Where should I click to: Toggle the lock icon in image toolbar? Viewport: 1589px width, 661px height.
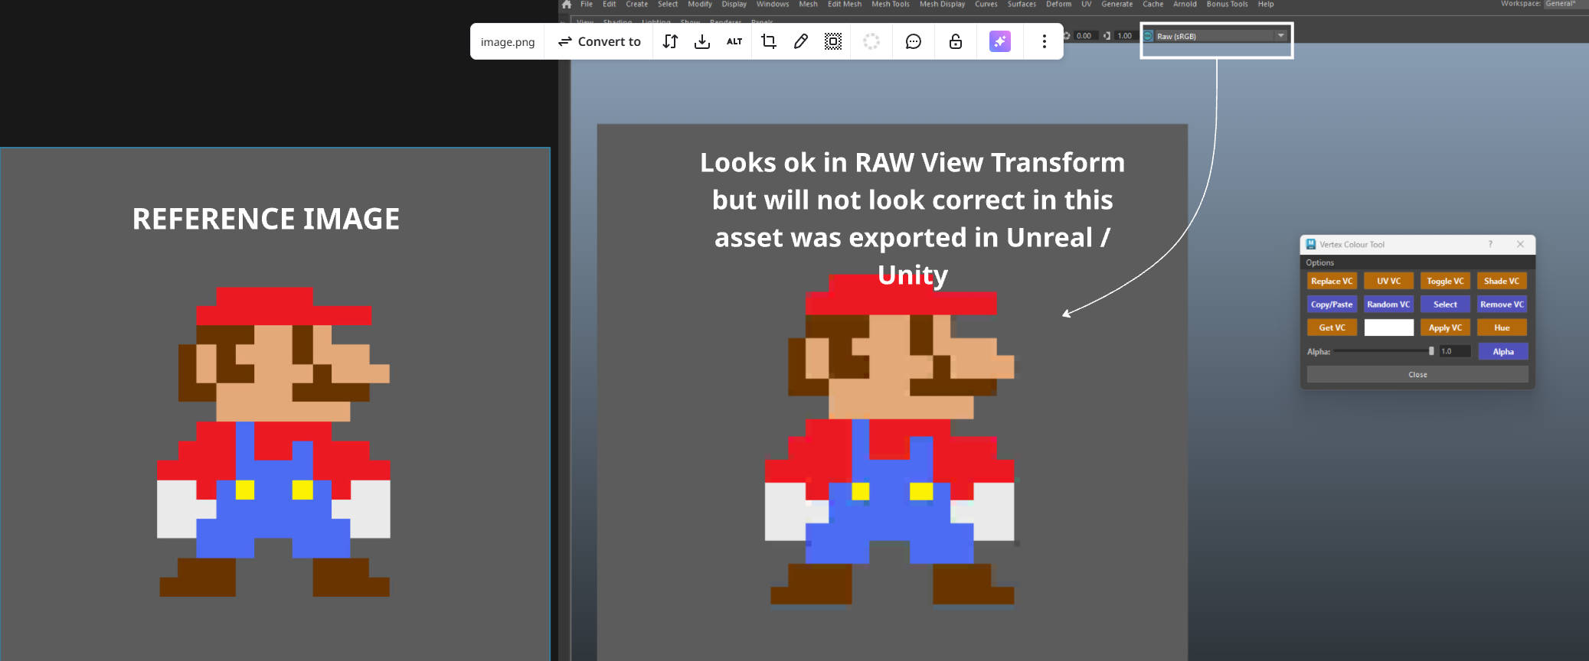coord(956,41)
